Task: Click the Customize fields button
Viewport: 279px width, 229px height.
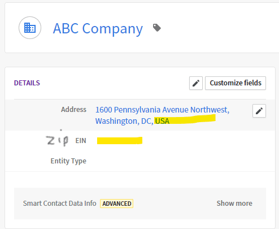Action: click(x=236, y=83)
